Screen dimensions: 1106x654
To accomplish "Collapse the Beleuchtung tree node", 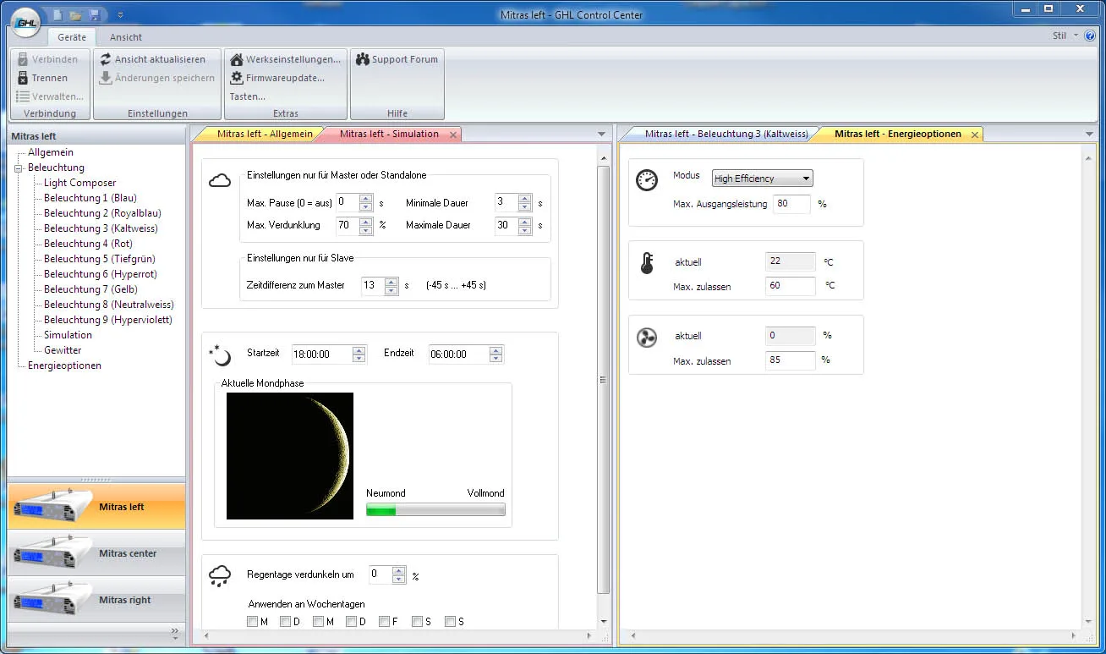I will pyautogui.click(x=19, y=168).
